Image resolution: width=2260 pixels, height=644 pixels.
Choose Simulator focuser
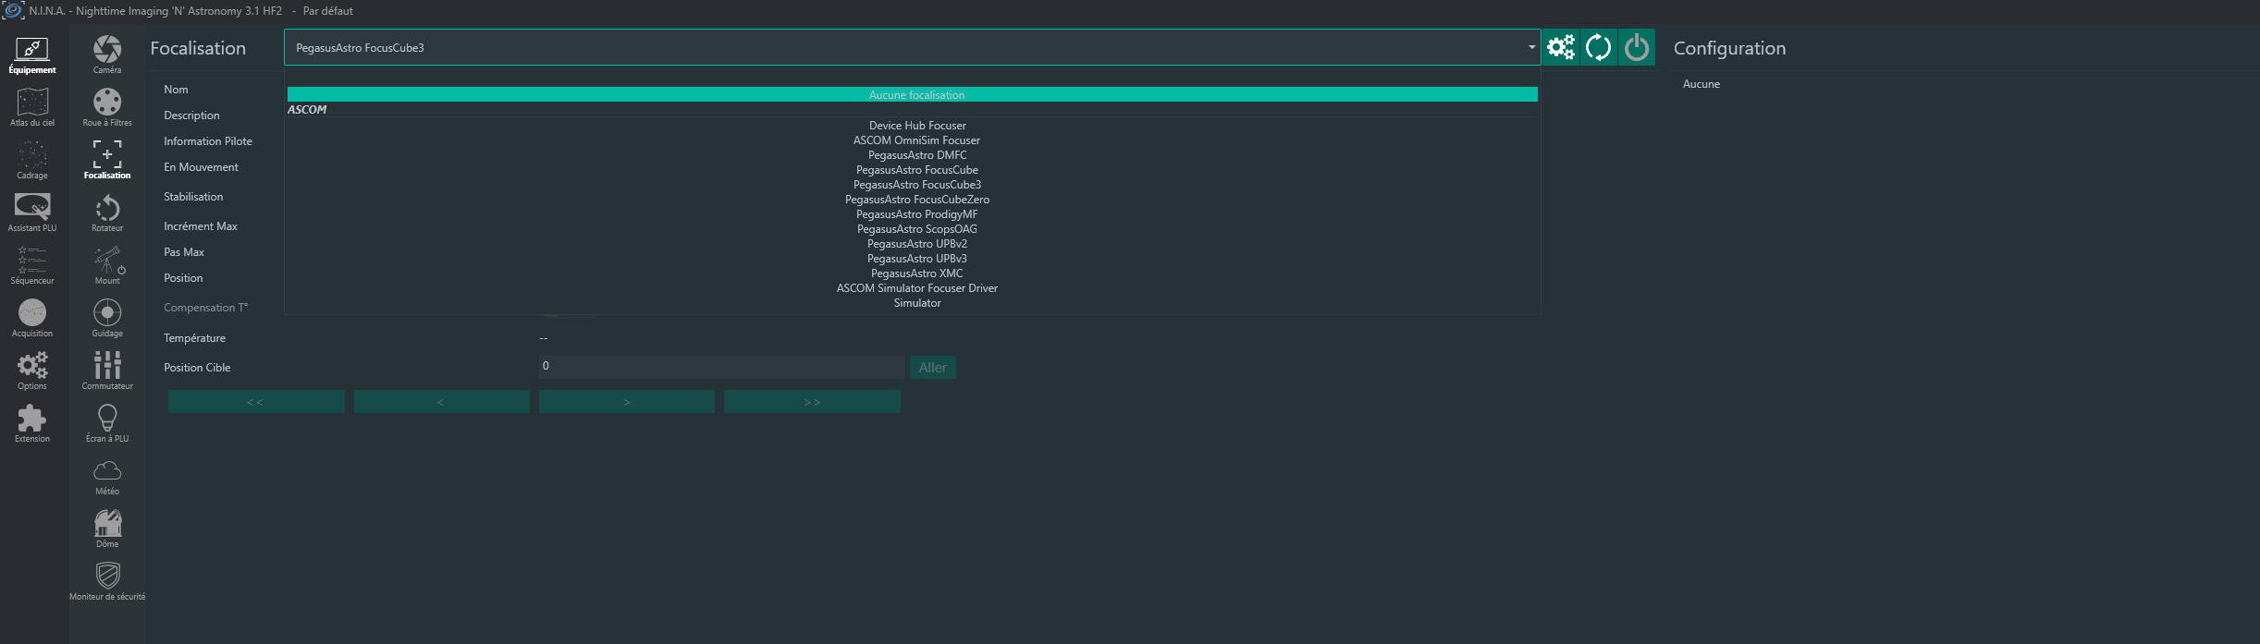pyautogui.click(x=917, y=303)
